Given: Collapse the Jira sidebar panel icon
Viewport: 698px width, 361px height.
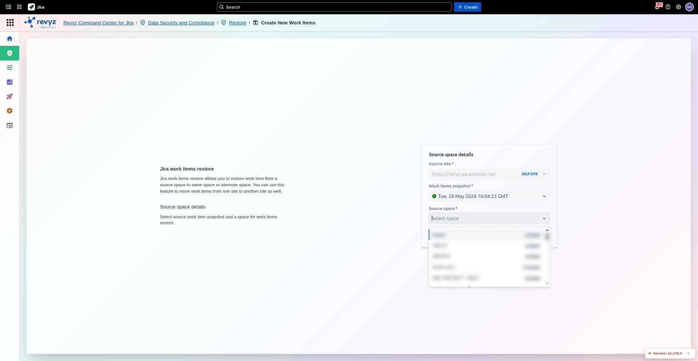Looking at the screenshot, I should [8, 7].
